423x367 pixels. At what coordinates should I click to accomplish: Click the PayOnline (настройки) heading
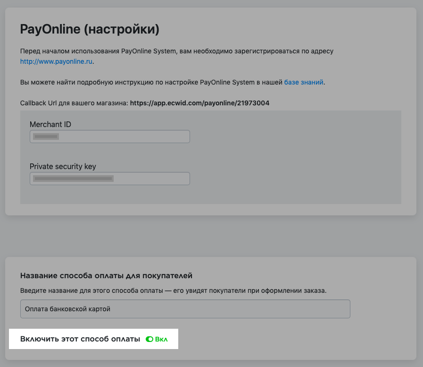pos(90,29)
